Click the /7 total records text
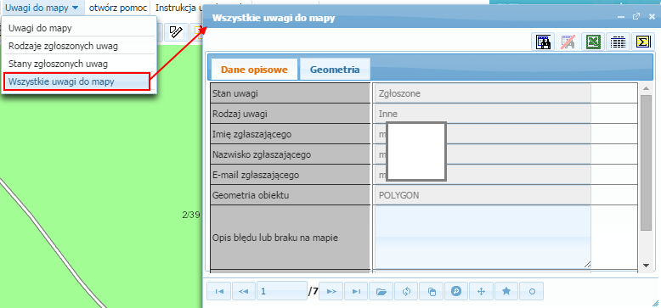 [314, 291]
